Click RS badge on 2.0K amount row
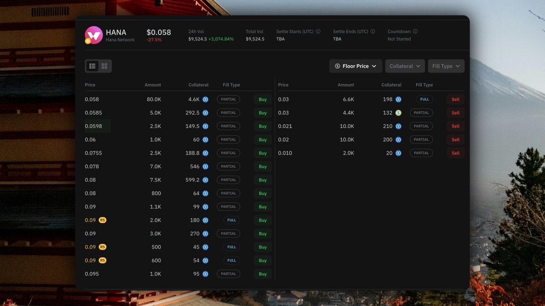Viewport: 545px width, 306px height. pyautogui.click(x=103, y=220)
